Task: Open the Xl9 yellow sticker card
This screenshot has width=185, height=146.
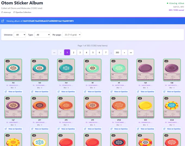Action: click(145, 107)
